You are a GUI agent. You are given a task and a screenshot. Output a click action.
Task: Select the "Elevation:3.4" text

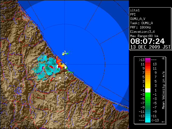coord(142,32)
